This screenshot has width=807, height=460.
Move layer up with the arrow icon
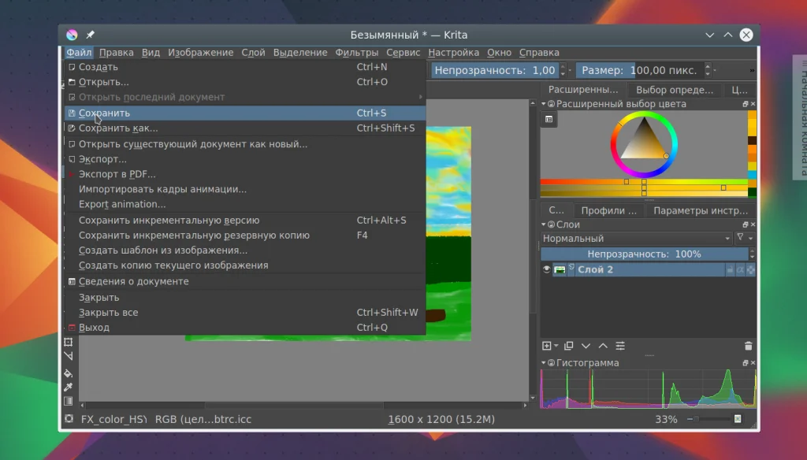603,346
